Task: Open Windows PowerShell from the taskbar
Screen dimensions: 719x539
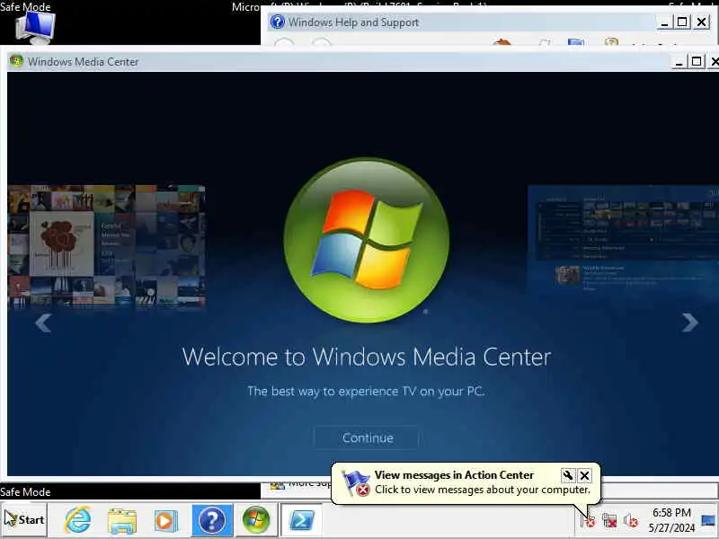Action: coord(301,520)
